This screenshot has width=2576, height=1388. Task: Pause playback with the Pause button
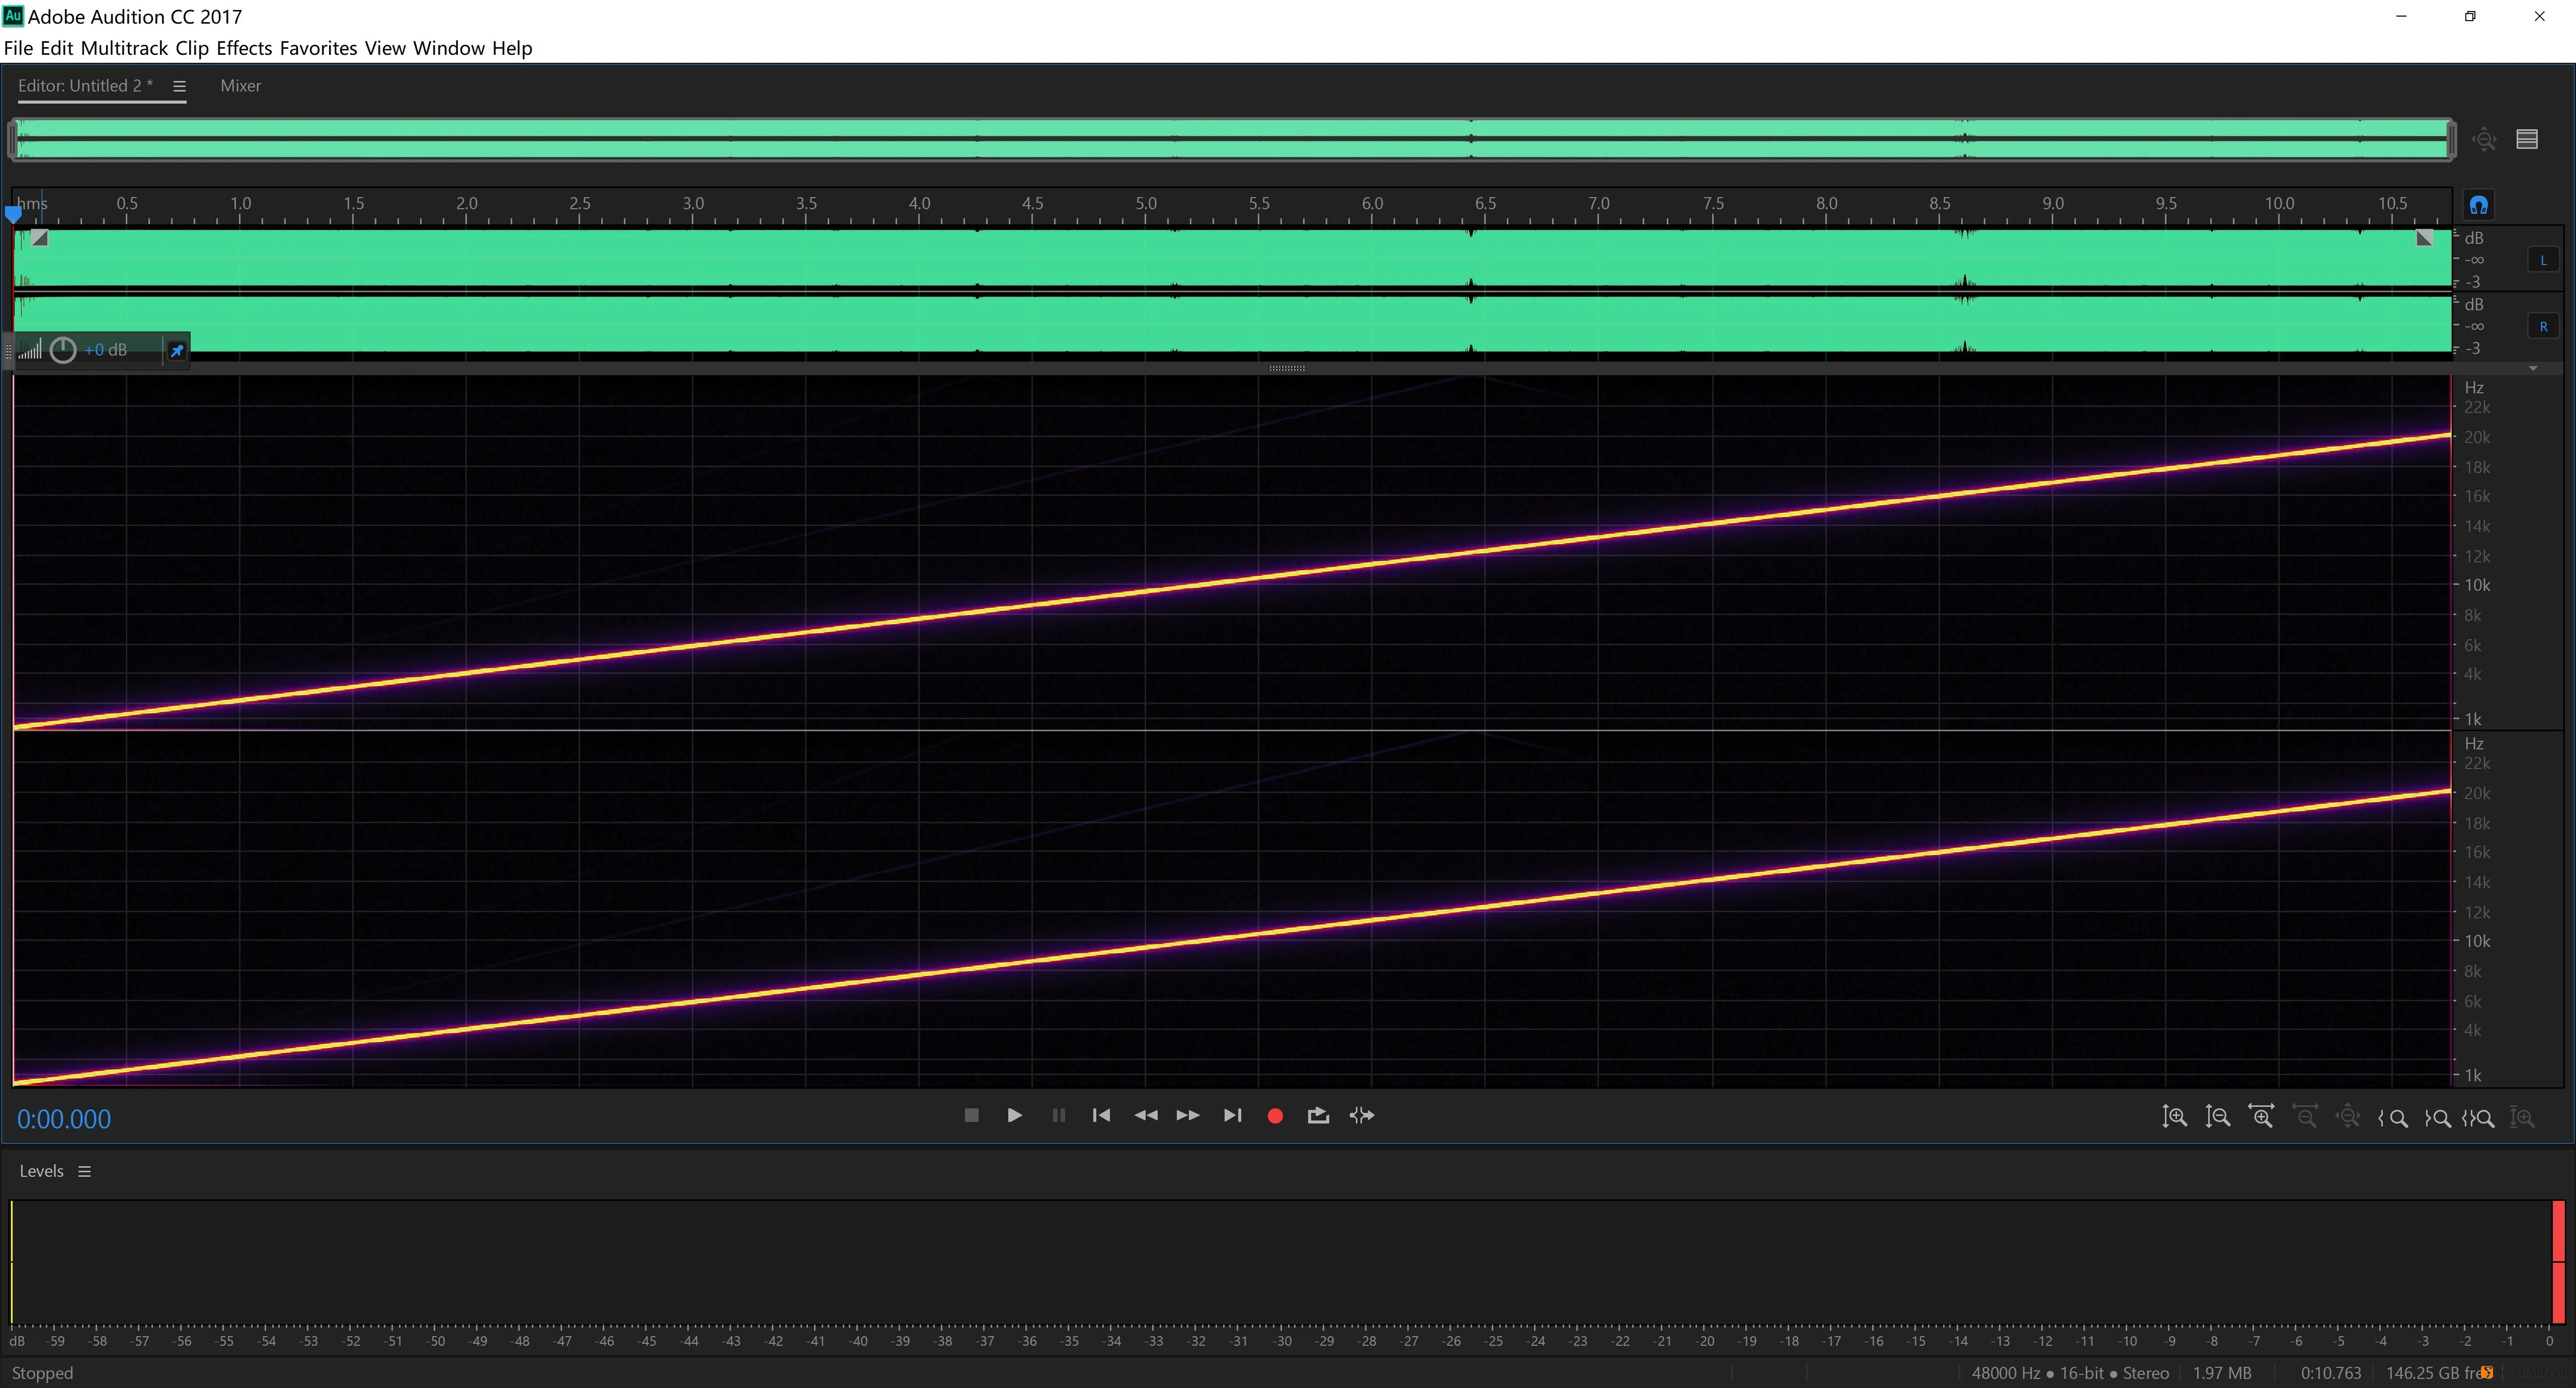1058,1115
